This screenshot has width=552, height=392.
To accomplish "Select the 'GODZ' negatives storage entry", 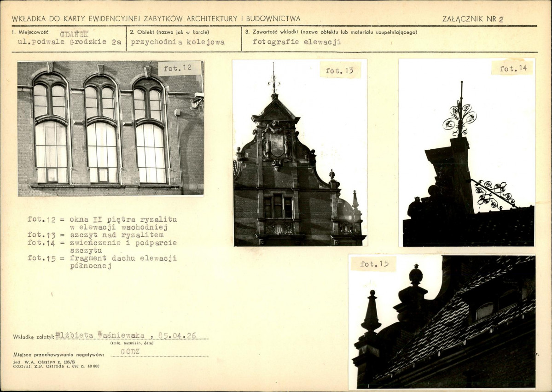I will (x=130, y=351).
